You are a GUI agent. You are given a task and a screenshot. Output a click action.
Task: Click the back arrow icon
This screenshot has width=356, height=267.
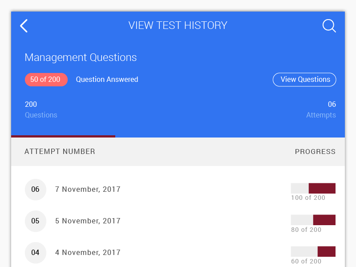pos(23,26)
